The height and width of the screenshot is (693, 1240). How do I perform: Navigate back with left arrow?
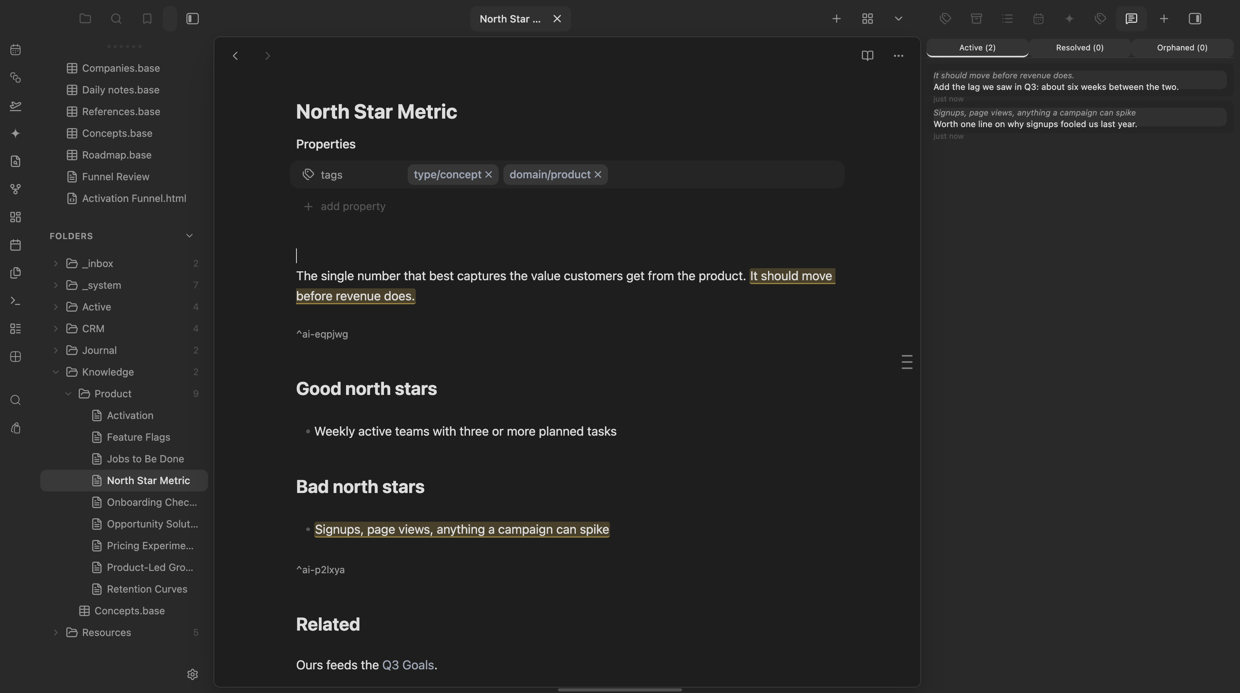pos(235,56)
